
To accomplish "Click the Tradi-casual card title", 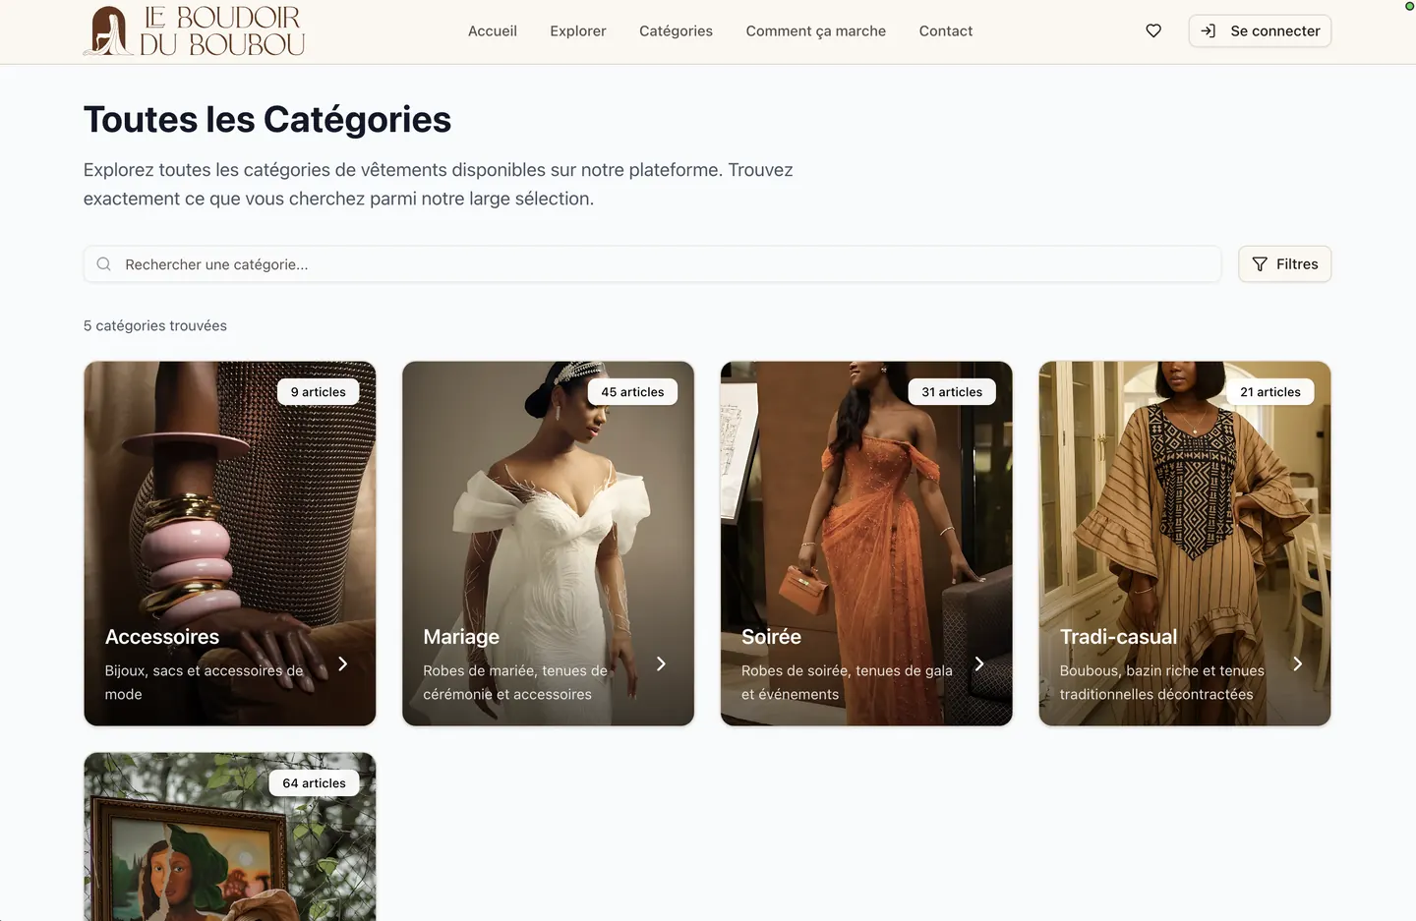I will (x=1118, y=637).
